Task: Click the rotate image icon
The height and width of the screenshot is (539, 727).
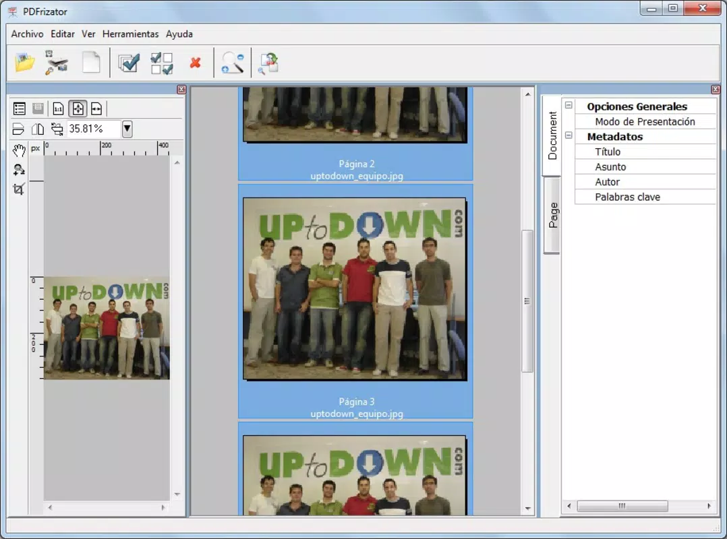Action: 57,129
